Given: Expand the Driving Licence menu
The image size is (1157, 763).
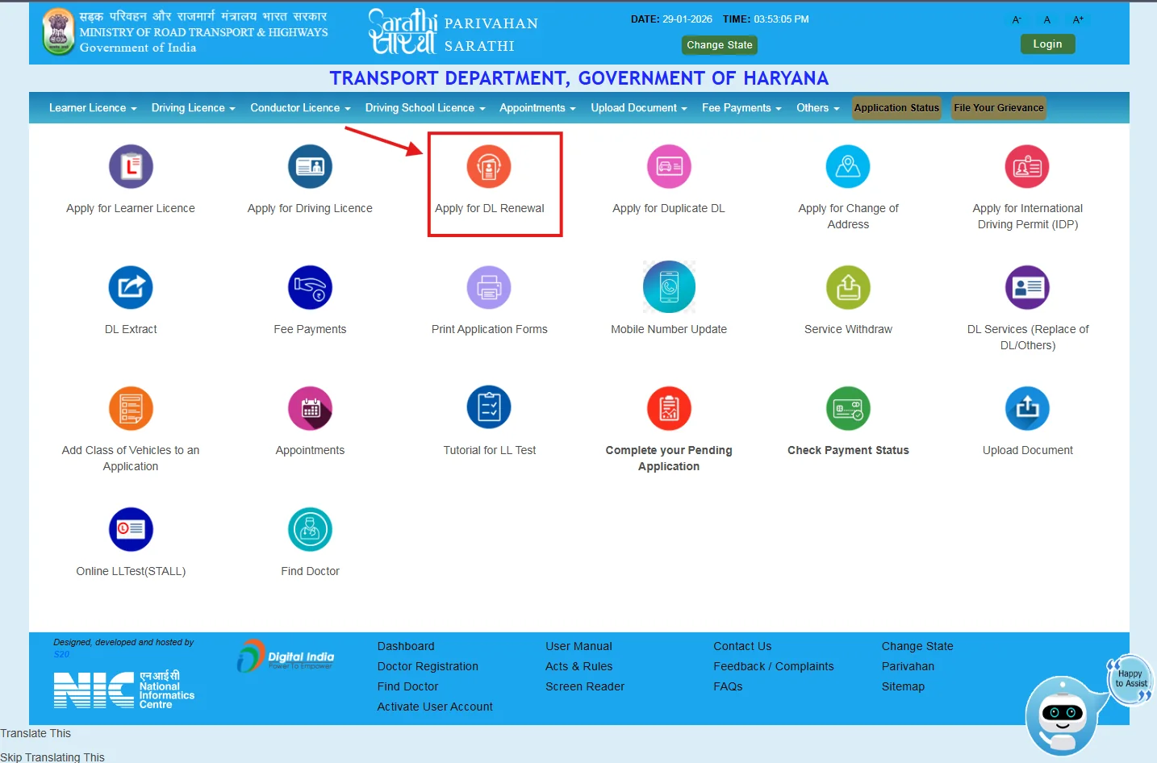Looking at the screenshot, I should (192, 107).
